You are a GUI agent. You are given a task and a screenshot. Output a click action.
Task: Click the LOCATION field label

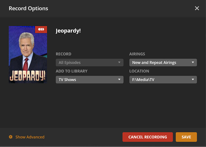point(139,71)
